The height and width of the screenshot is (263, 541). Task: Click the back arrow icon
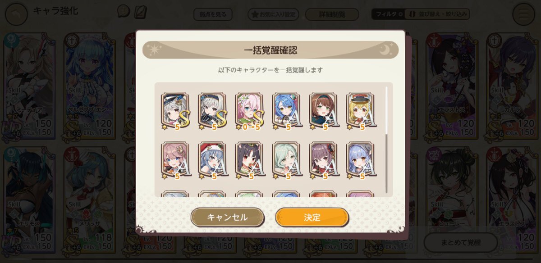[x=16, y=14]
